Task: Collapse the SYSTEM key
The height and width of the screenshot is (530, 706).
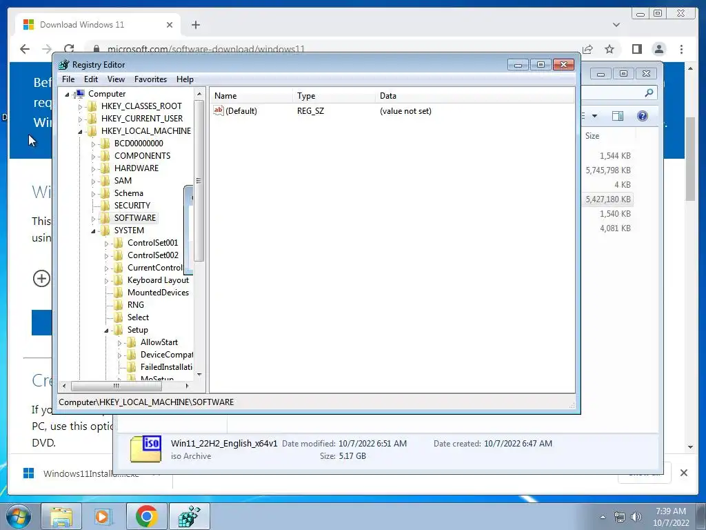Action: [93, 231]
